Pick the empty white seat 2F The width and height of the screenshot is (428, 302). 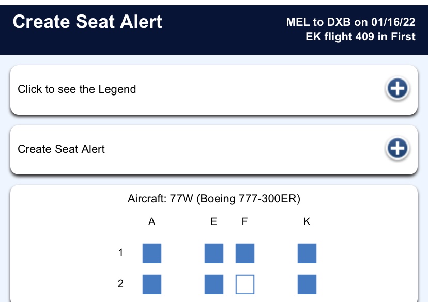point(245,284)
